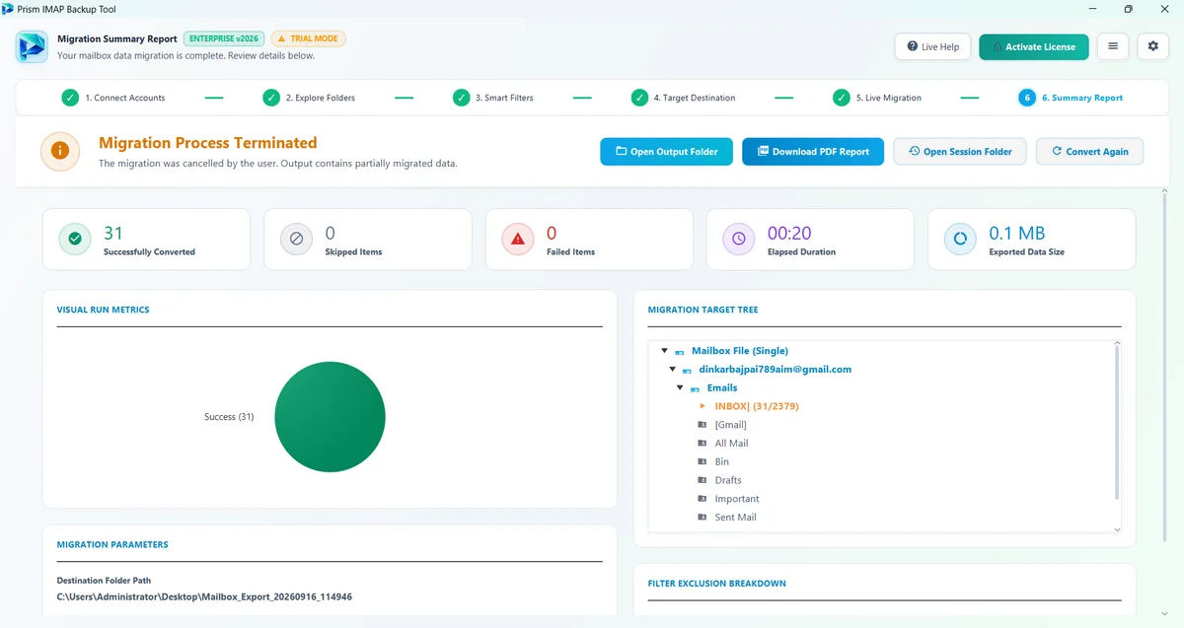Screen dimensions: 1184x628
Task: Open the hamburger menu button
Action: [x=1113, y=46]
